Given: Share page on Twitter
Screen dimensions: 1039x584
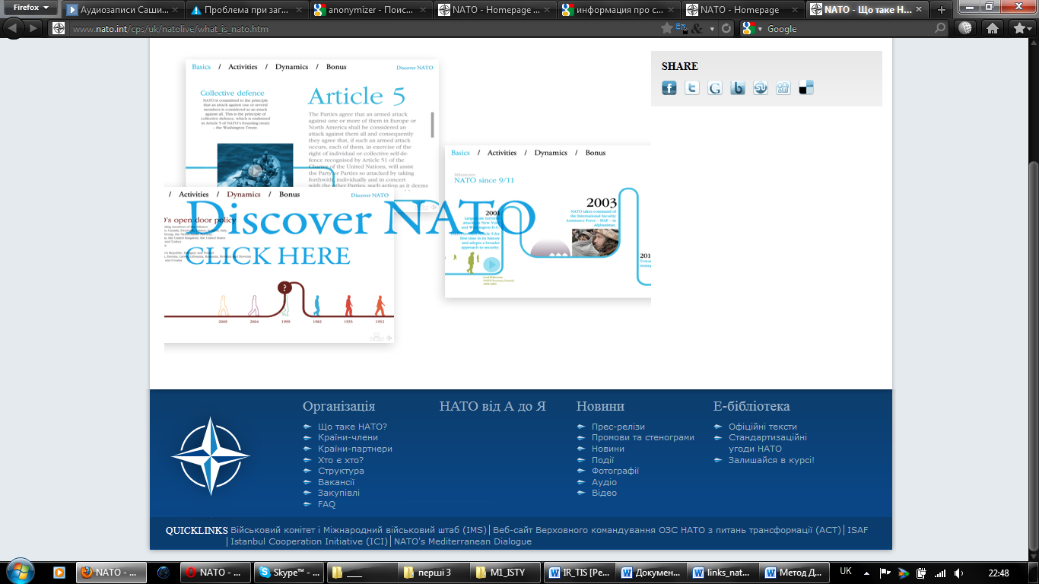Looking at the screenshot, I should (x=692, y=88).
